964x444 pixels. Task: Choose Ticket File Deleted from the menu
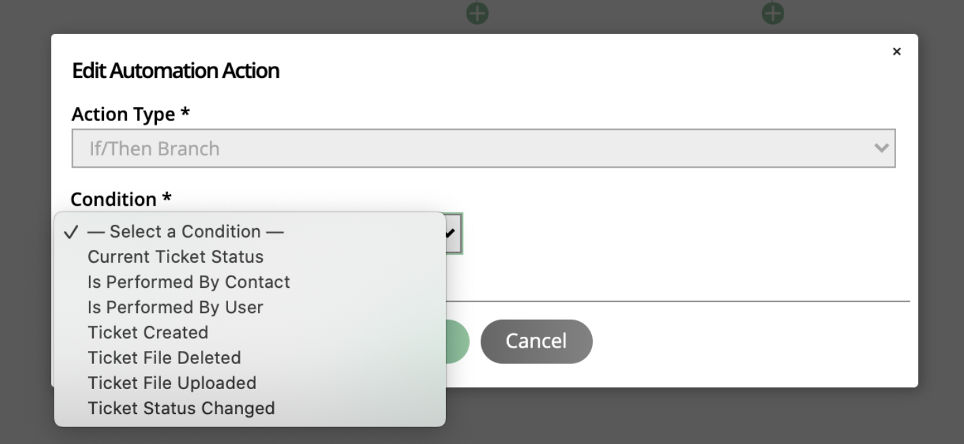164,357
